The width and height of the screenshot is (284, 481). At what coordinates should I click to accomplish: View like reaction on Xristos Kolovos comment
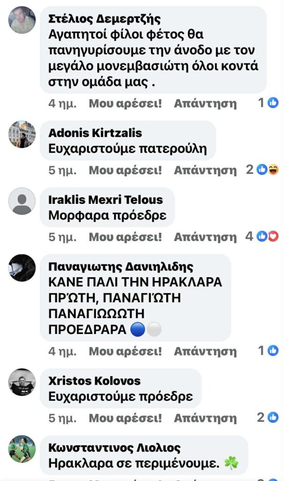tap(273, 417)
